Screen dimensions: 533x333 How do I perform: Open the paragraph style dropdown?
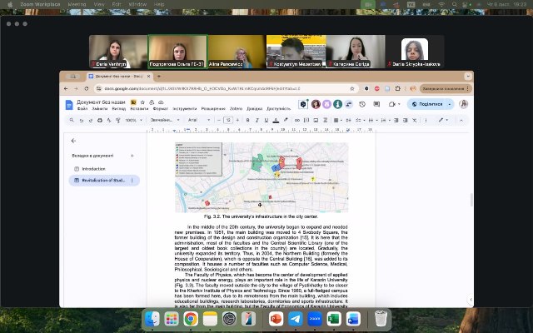(x=163, y=120)
